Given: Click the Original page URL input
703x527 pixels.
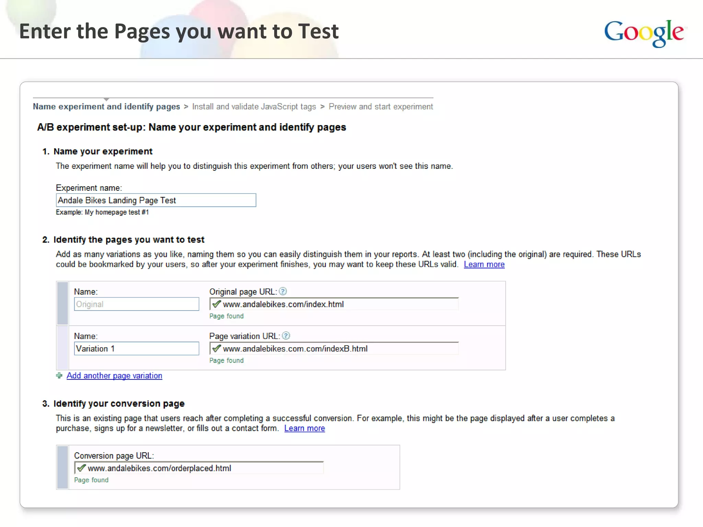Looking at the screenshot, I should tap(334, 304).
